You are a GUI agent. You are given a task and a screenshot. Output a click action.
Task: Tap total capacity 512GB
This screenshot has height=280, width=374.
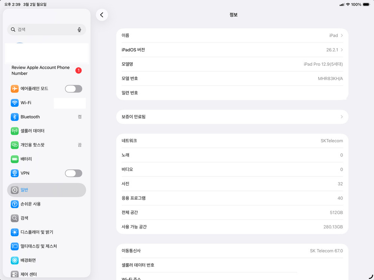point(336,212)
